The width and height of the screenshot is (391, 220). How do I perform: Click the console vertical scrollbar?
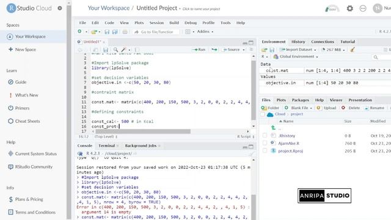[x=254, y=207]
